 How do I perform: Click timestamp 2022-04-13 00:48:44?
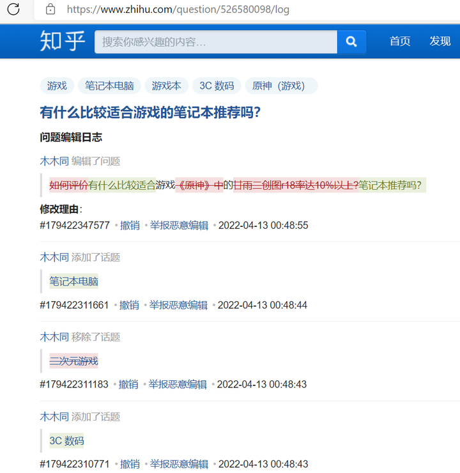click(262, 305)
